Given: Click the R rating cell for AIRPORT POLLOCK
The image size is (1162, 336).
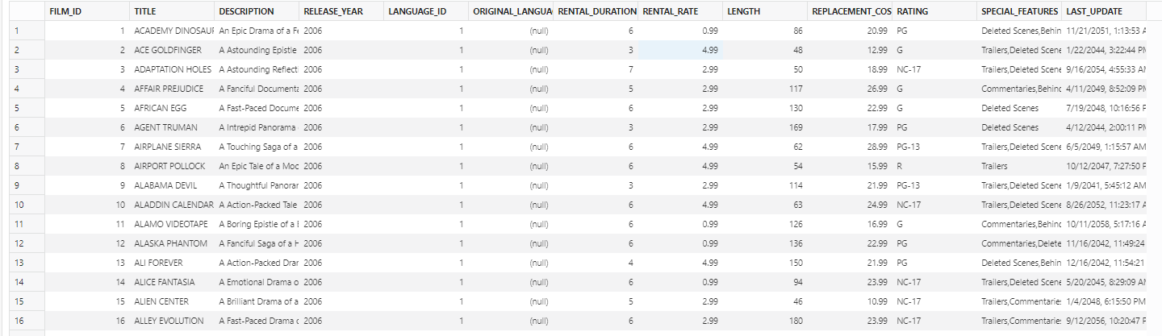Looking at the screenshot, I should 934,166.
